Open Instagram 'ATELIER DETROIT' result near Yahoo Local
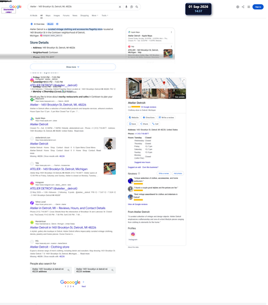The image size is (268, 305). pyautogui.click(x=54, y=188)
